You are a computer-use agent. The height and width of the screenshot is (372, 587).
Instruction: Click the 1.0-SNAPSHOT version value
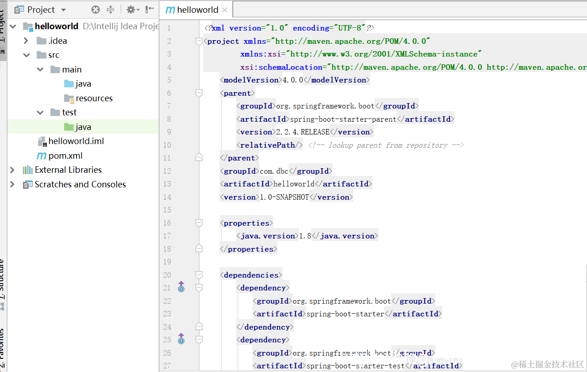tap(284, 197)
